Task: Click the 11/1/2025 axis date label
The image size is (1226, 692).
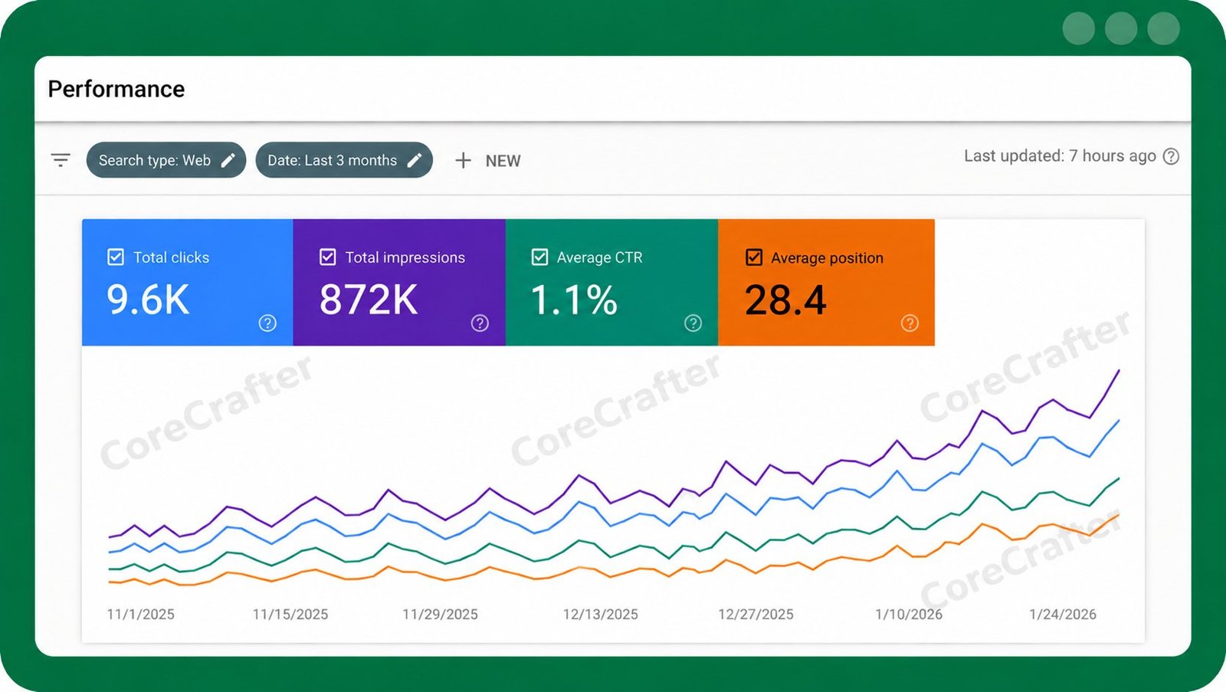Action: (x=141, y=615)
